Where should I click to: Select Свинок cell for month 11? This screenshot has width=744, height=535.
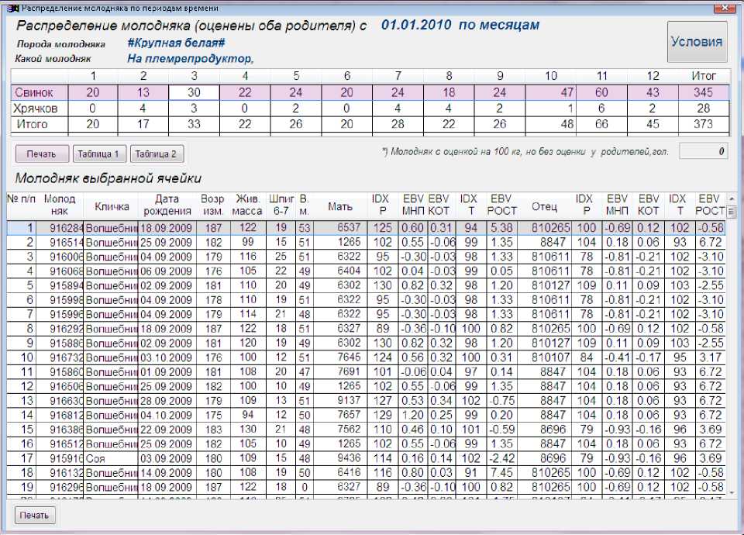coord(602,92)
